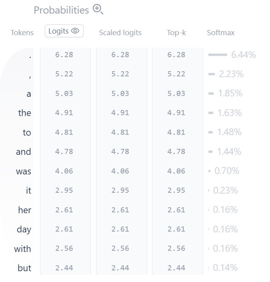270x282 pixels.
Task: Click the Top-k value 2.95 for 'it'
Action: pos(176,190)
